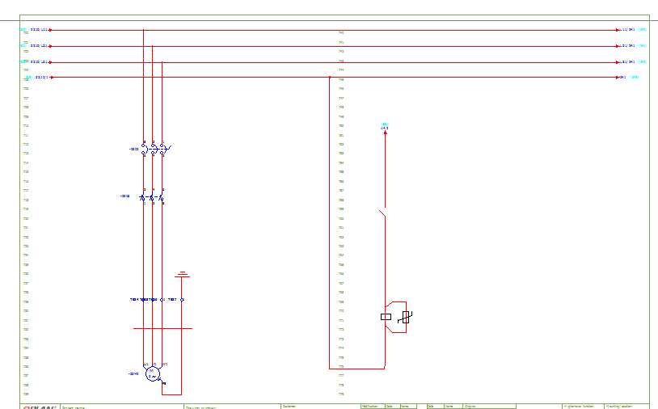Select the earth ground symbol above PE wire

[182, 275]
